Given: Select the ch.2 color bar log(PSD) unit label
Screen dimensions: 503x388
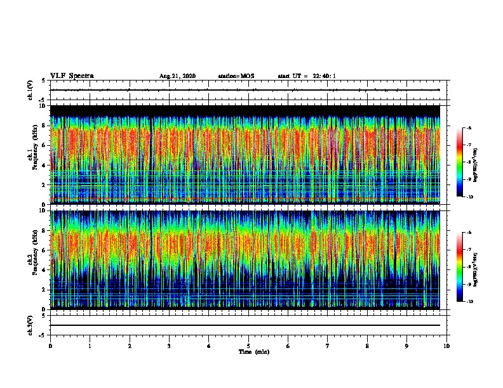Looking at the screenshot, I should 476,270.
